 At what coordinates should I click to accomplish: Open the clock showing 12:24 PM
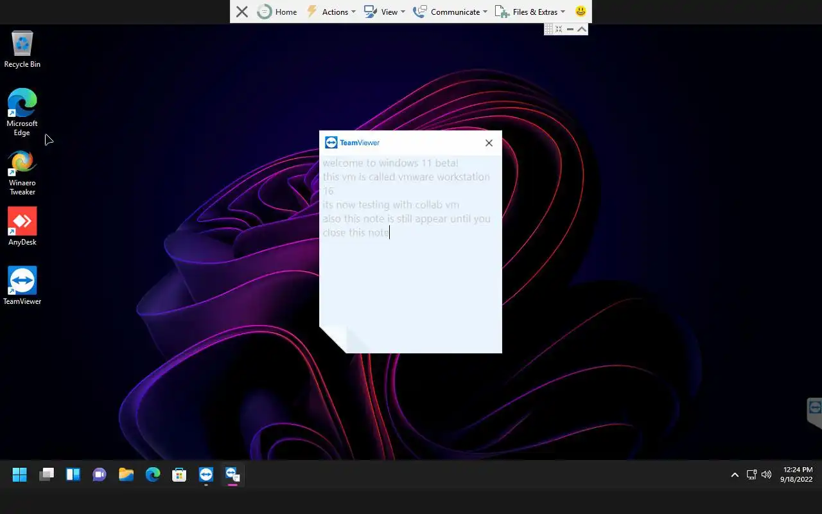pyautogui.click(x=796, y=475)
